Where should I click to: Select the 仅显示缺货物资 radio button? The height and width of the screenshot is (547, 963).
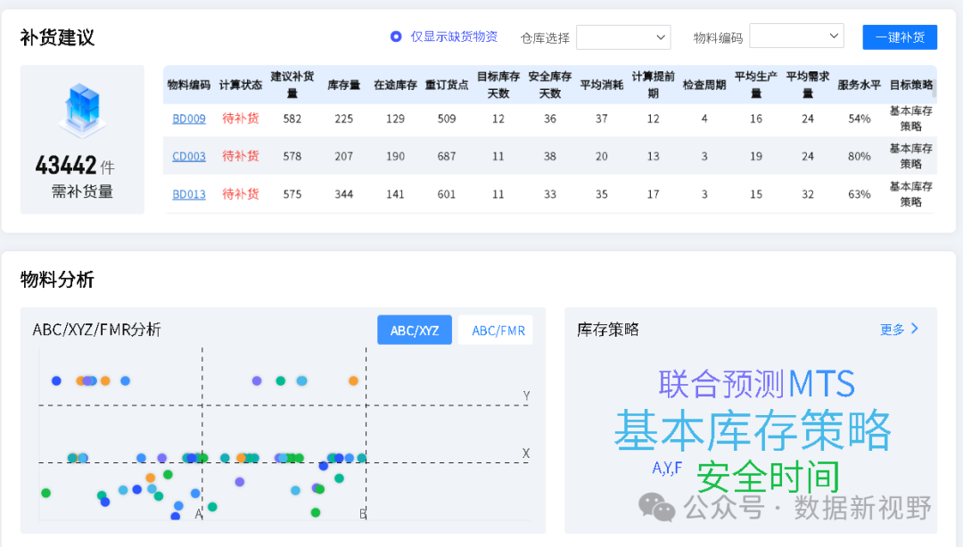click(x=395, y=37)
